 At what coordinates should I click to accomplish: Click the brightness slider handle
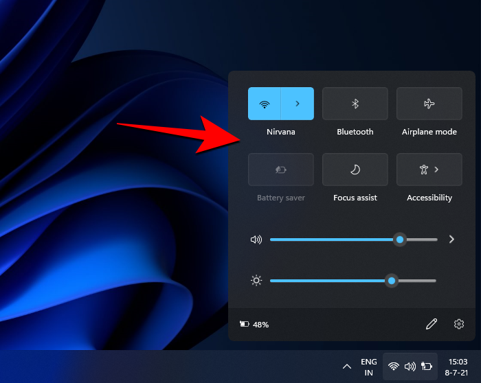coord(392,281)
